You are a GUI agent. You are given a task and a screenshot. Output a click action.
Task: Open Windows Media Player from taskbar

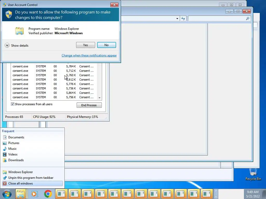[34, 194]
